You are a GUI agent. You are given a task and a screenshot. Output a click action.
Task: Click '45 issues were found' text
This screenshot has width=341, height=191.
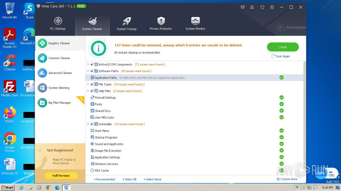pyautogui.click(x=136, y=71)
